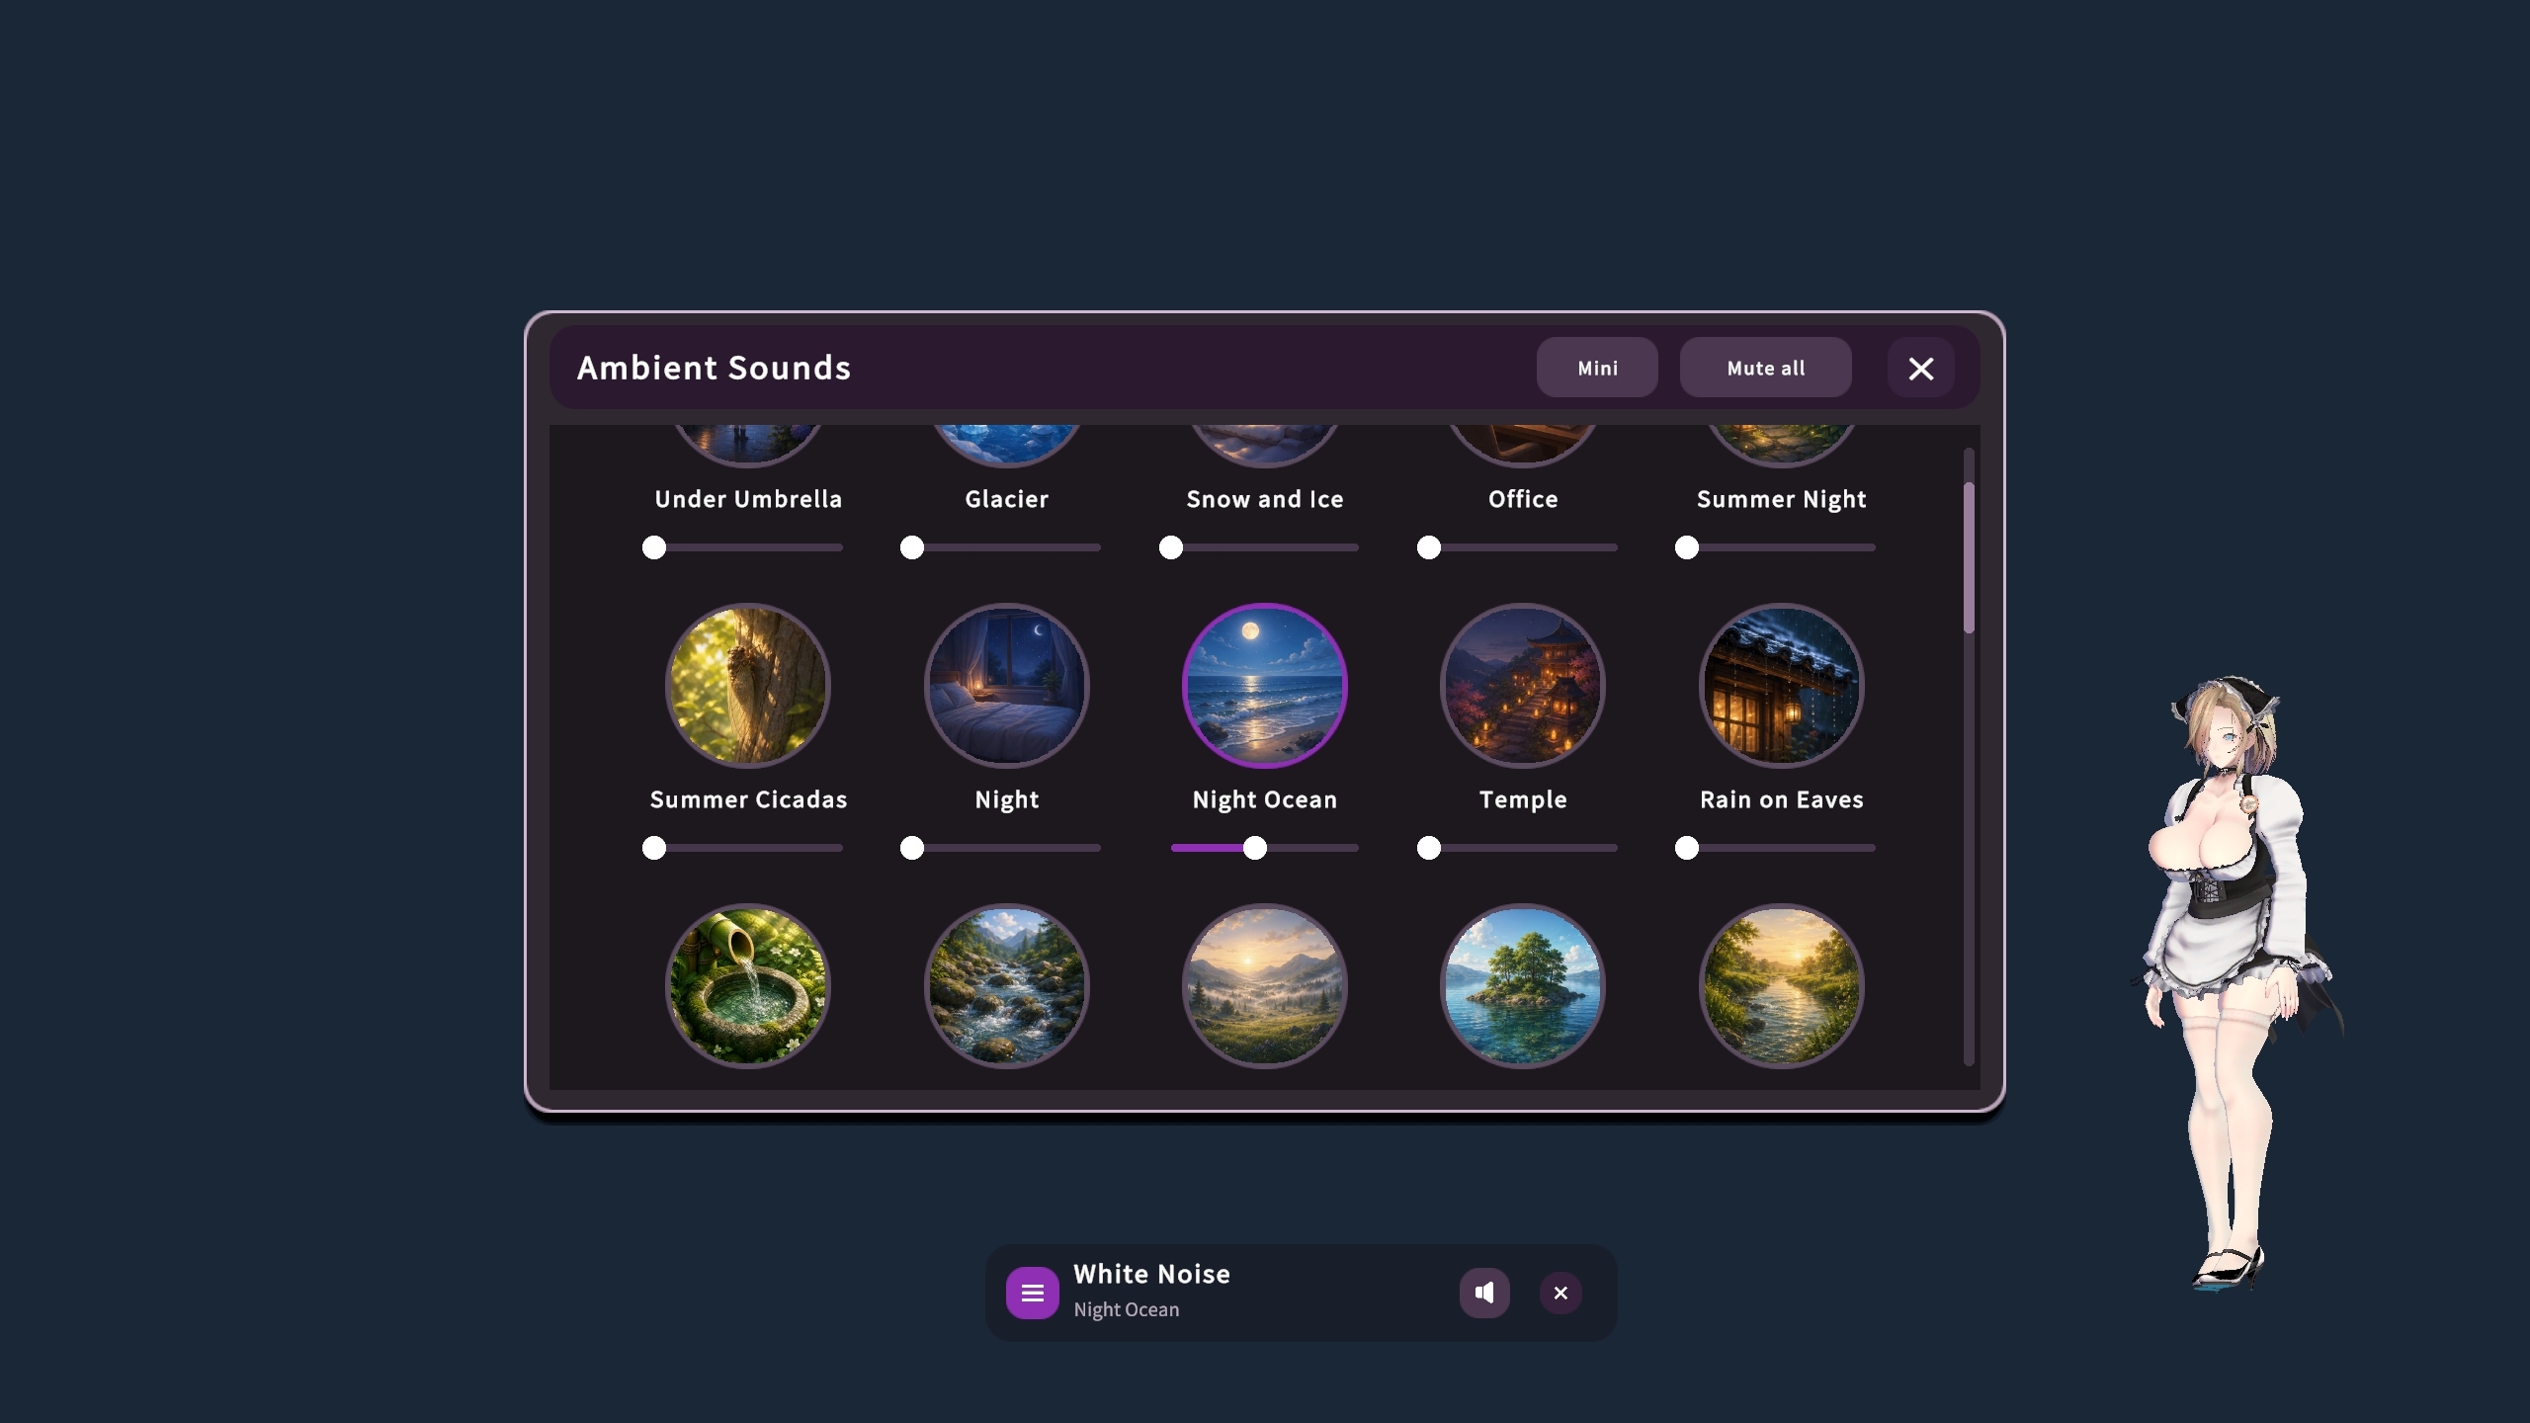
Task: Select the Summer Cicadas sound thumbnail
Action: click(x=748, y=685)
